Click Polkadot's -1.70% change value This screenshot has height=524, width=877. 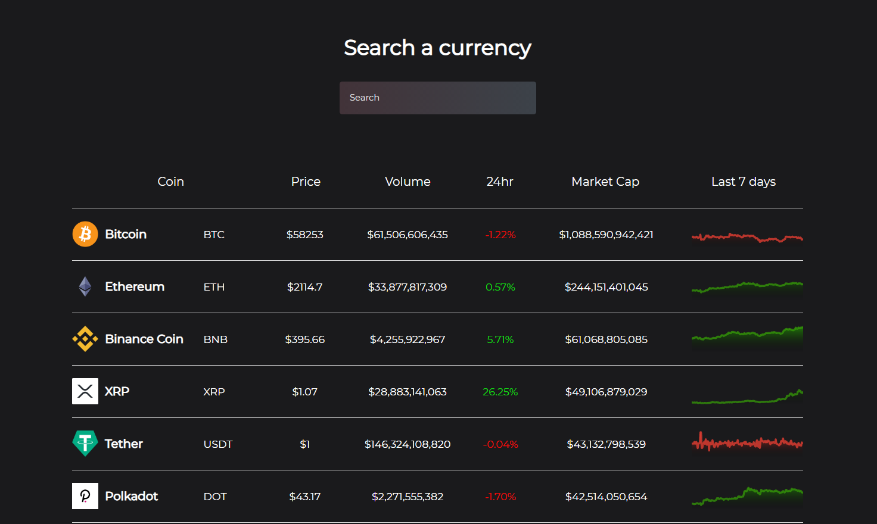(500, 497)
